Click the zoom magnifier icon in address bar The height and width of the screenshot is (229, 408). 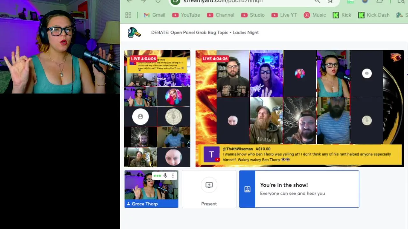(317, 1)
